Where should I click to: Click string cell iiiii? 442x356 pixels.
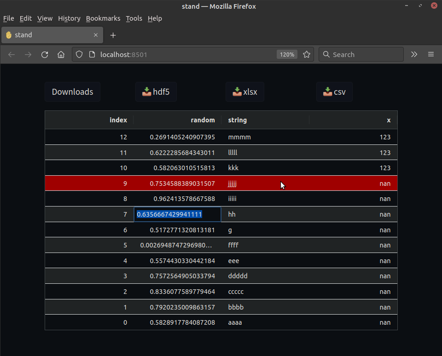point(265,199)
